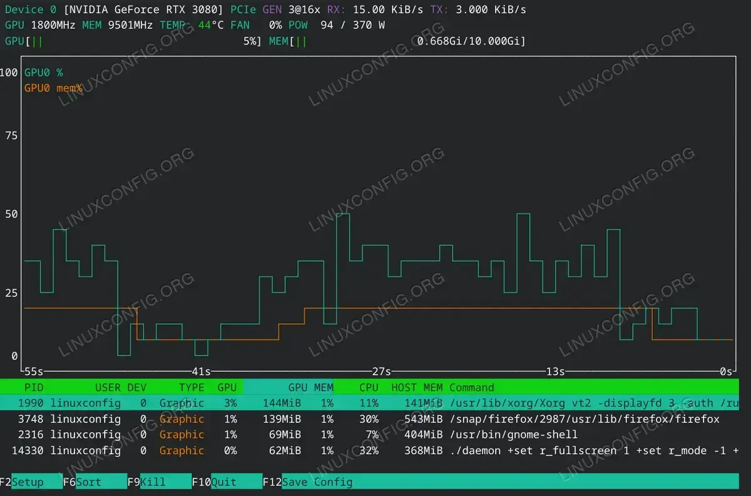
Task: Click the firefox snap command path
Action: pos(584,418)
